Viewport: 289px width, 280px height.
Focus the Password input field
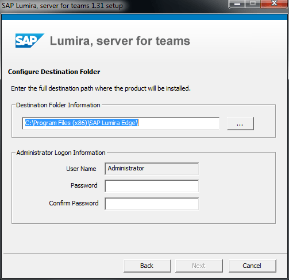(x=152, y=186)
